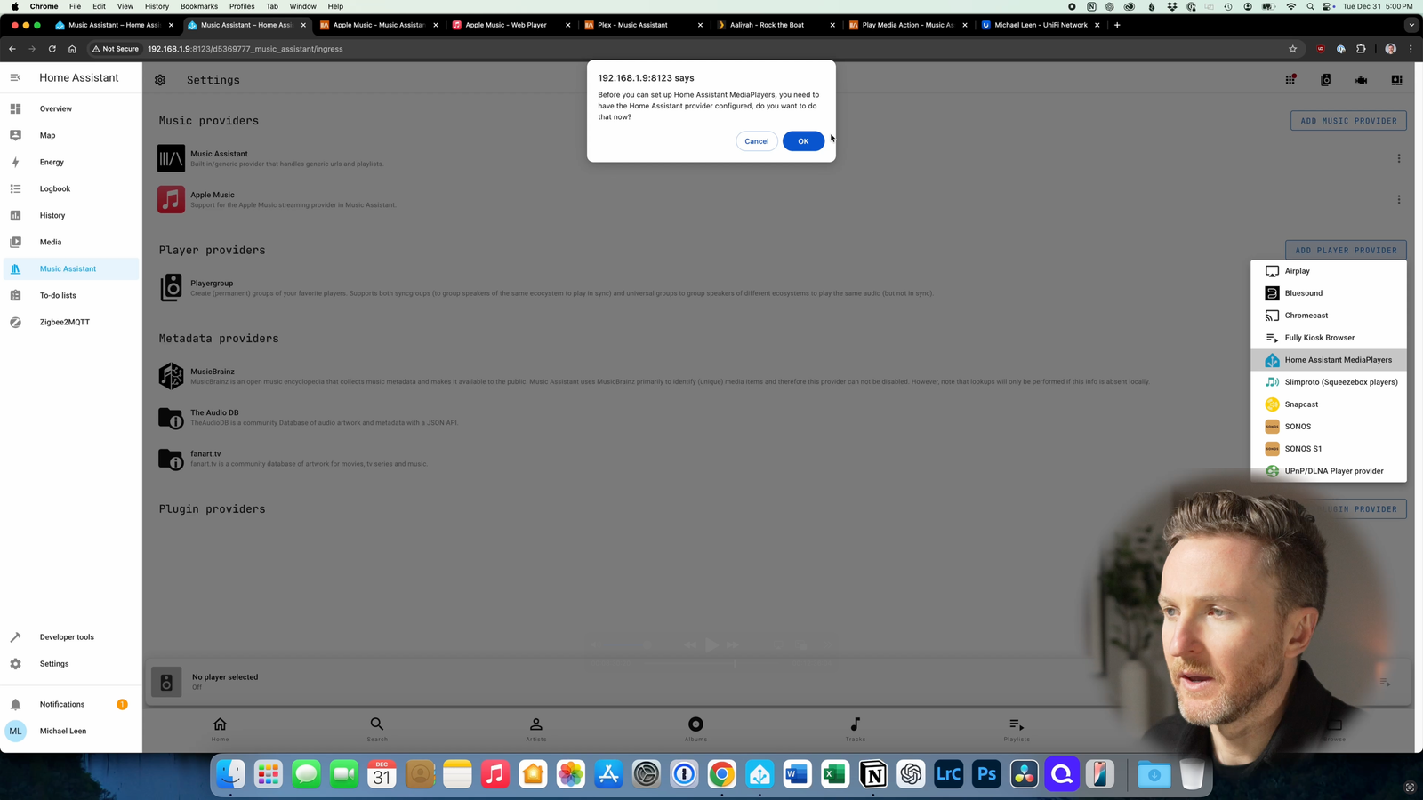Screen dimensions: 1423x800
Task: Click the speaker player icon in top toolbar
Action: click(x=1325, y=79)
